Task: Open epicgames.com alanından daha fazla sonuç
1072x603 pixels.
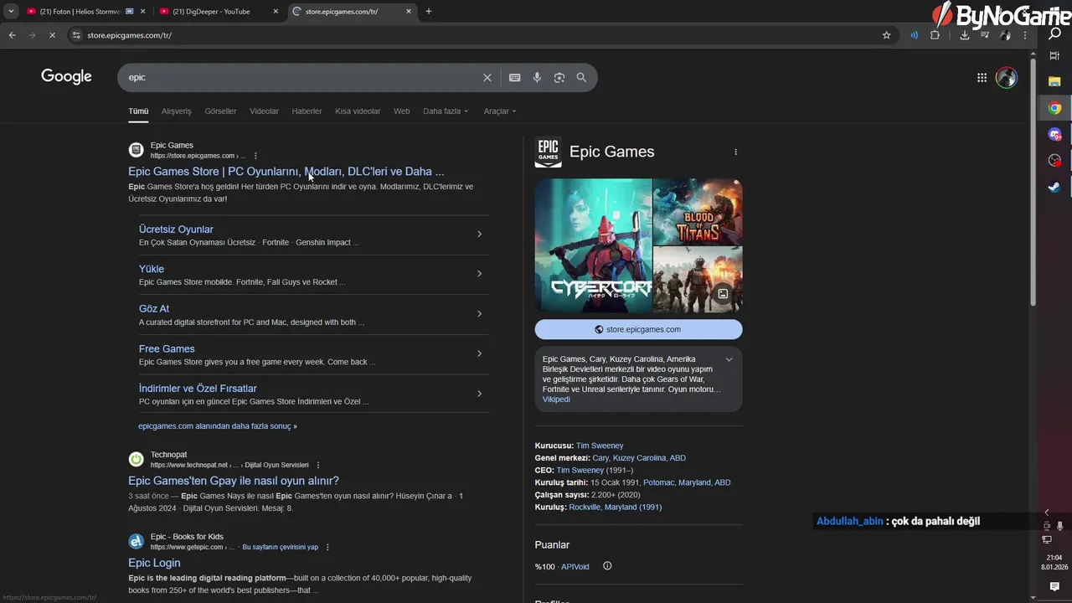Action: 218,426
